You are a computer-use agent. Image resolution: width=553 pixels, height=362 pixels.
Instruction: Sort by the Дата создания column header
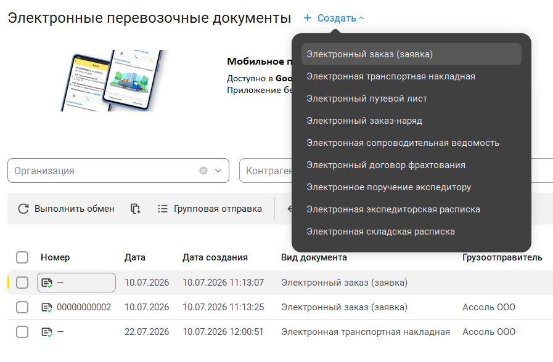[x=215, y=257]
